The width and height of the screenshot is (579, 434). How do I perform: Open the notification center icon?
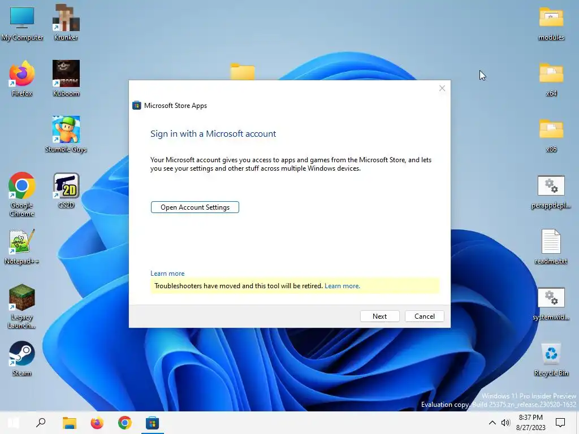pos(560,423)
